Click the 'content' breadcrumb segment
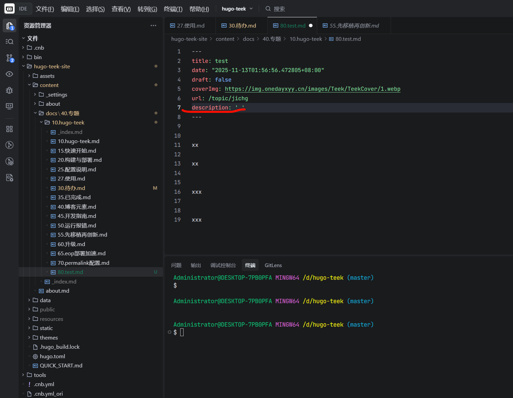 click(225, 39)
